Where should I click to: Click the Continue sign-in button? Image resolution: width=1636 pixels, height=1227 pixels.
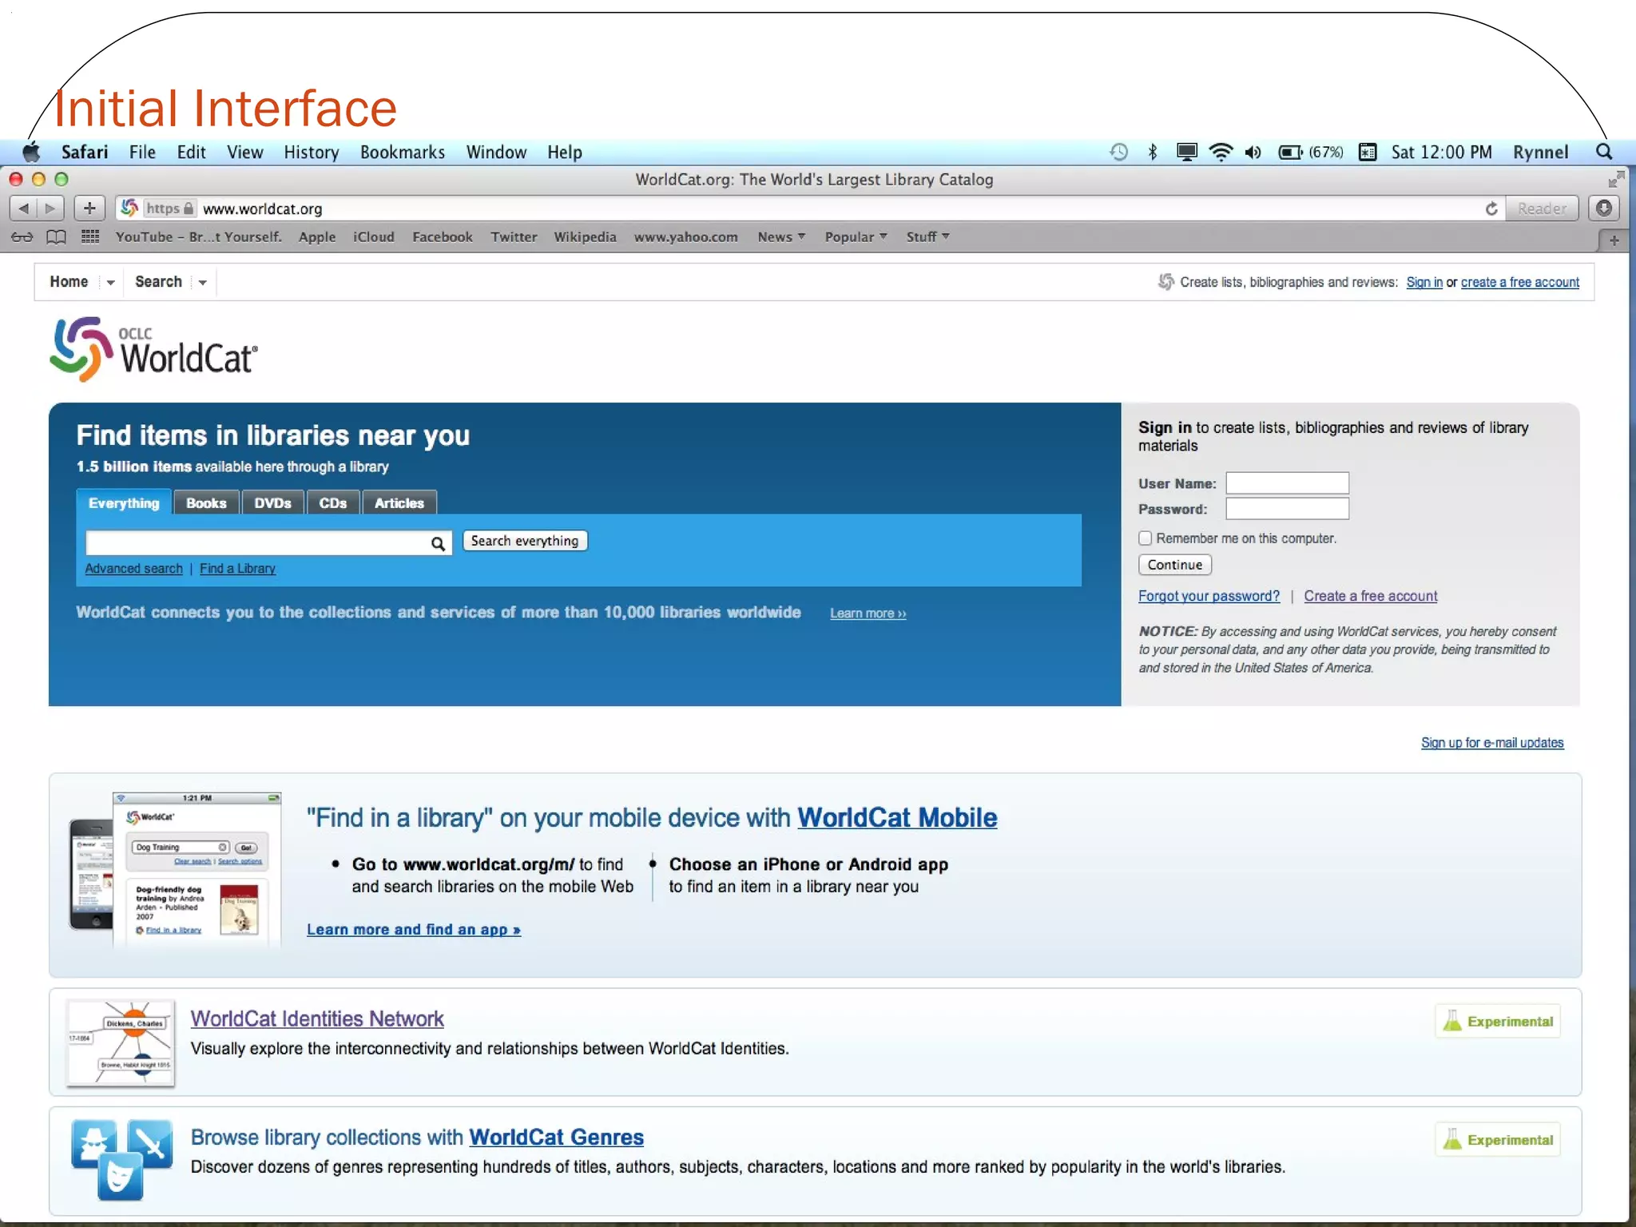click(1175, 565)
